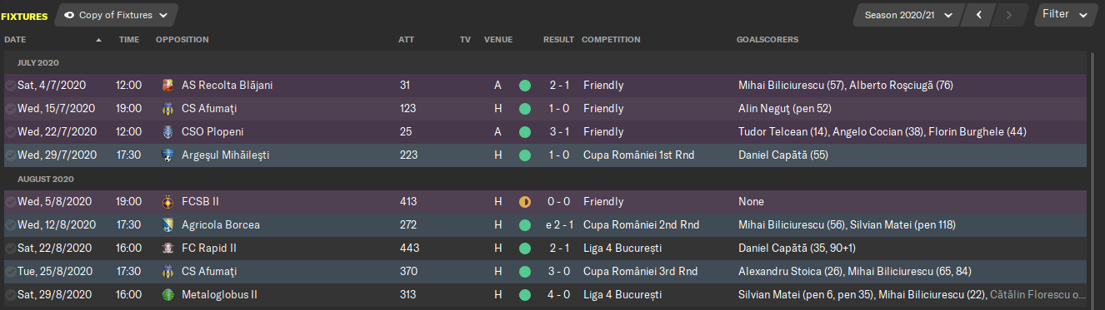
Task: Sort by Competition column header
Action: click(611, 39)
